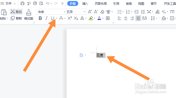The width and height of the screenshot is (176, 98).
Task: Click the Sort (A-Z) icon
Action: 157,12
